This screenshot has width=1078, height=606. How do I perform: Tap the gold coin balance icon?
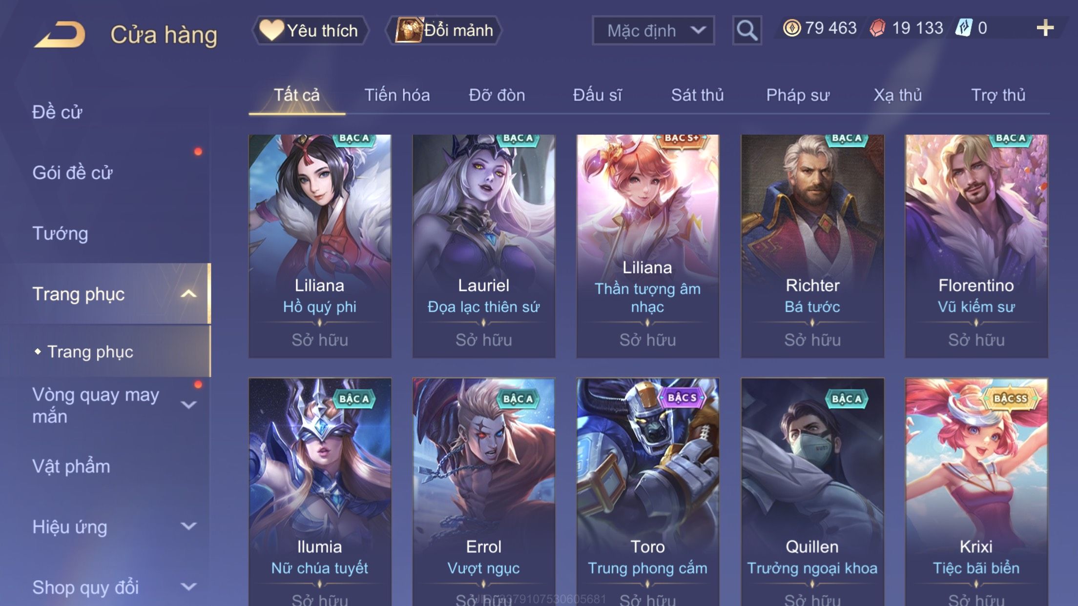(791, 28)
